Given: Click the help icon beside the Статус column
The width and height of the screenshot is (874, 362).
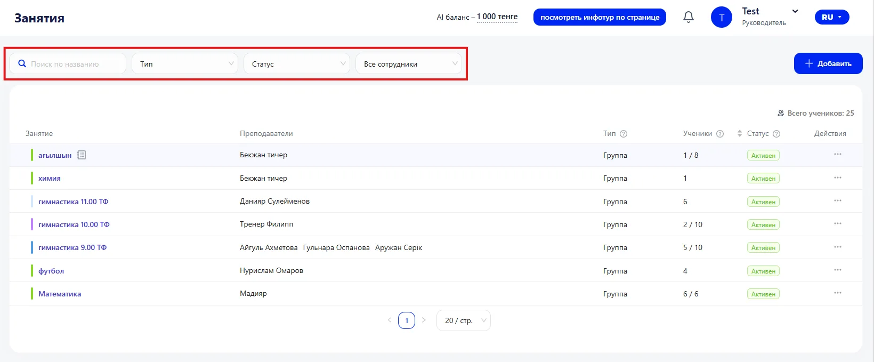Looking at the screenshot, I should [x=776, y=134].
